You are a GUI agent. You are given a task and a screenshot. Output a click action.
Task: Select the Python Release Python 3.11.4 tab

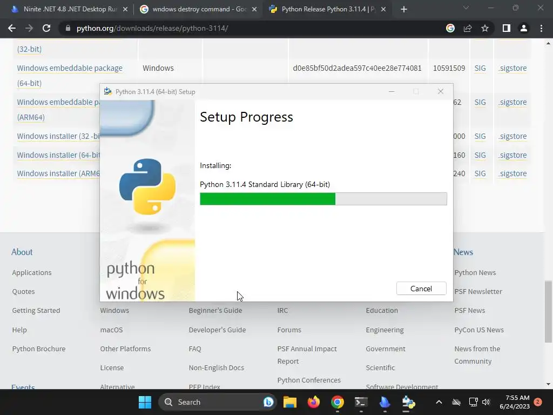coord(327,9)
